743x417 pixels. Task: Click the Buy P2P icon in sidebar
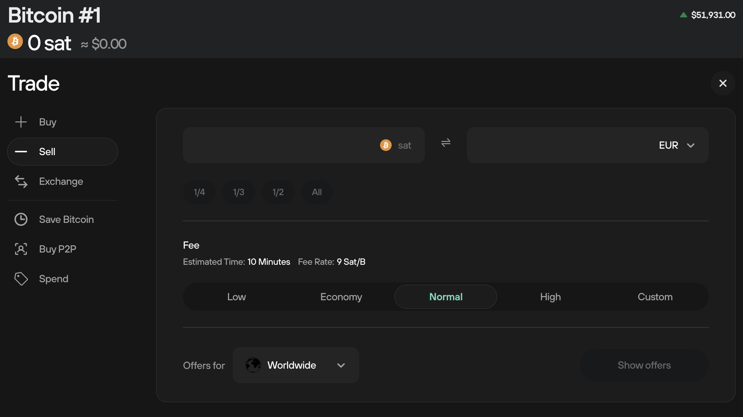point(21,249)
